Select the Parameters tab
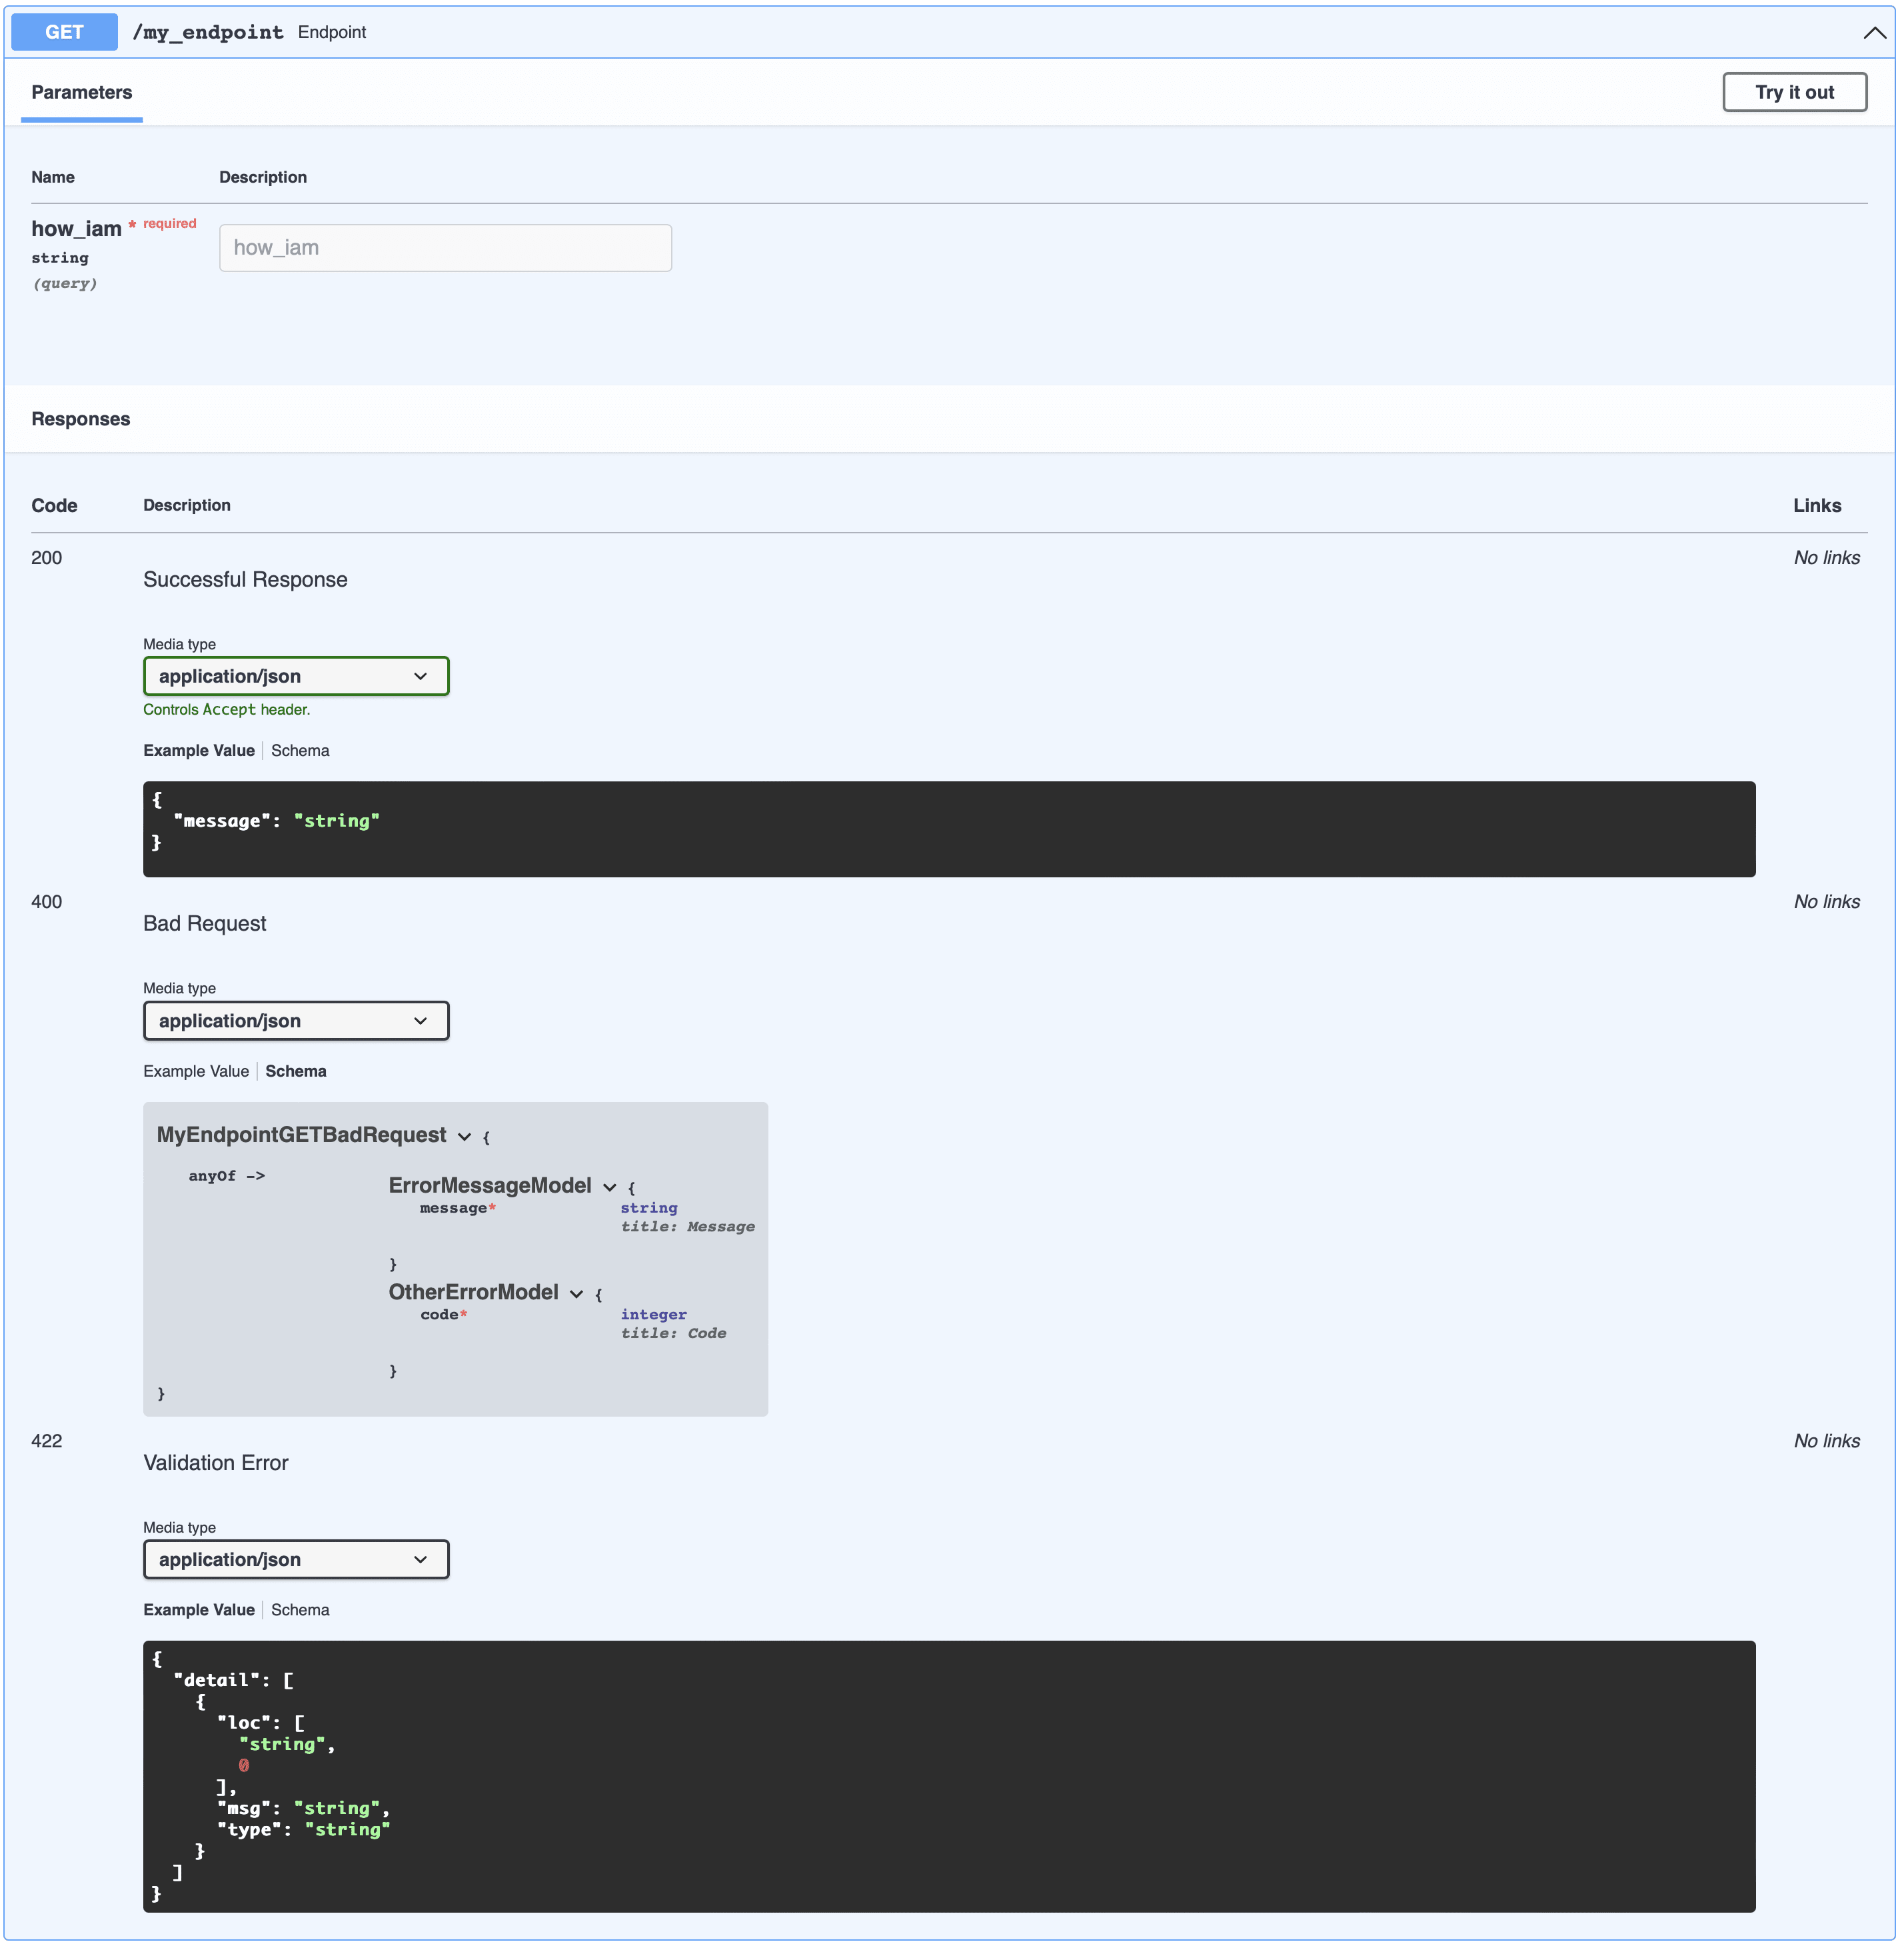The image size is (1904, 1948). click(81, 92)
